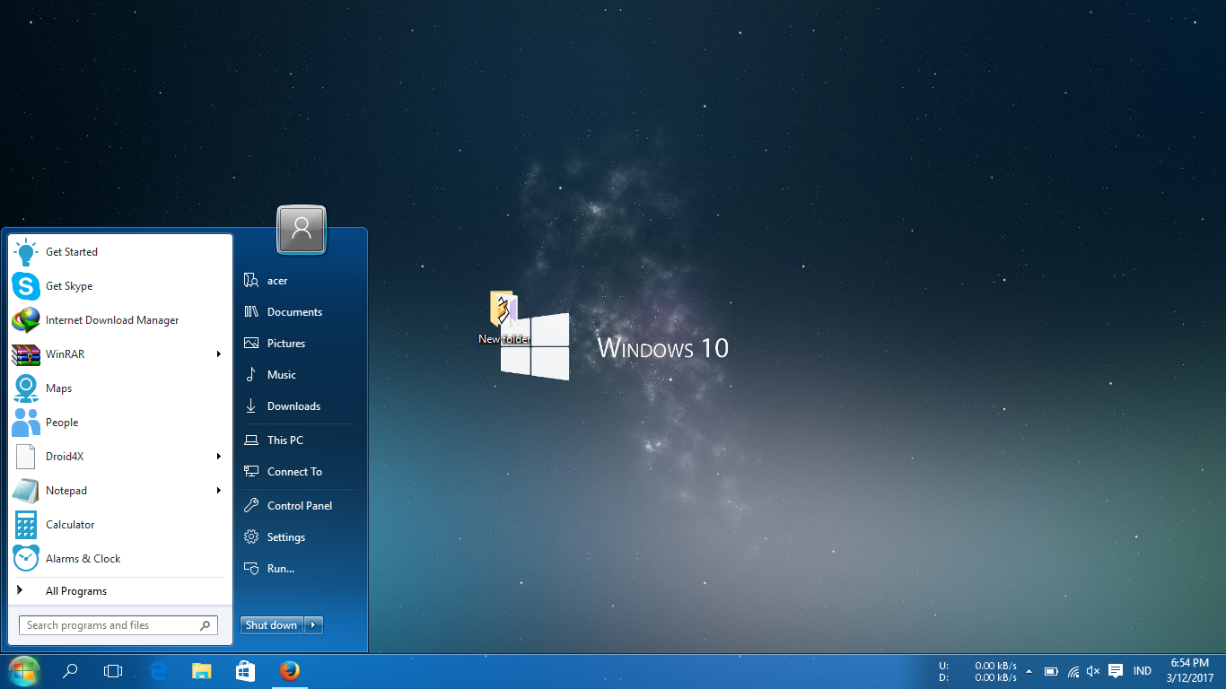Open Task View

tap(113, 671)
